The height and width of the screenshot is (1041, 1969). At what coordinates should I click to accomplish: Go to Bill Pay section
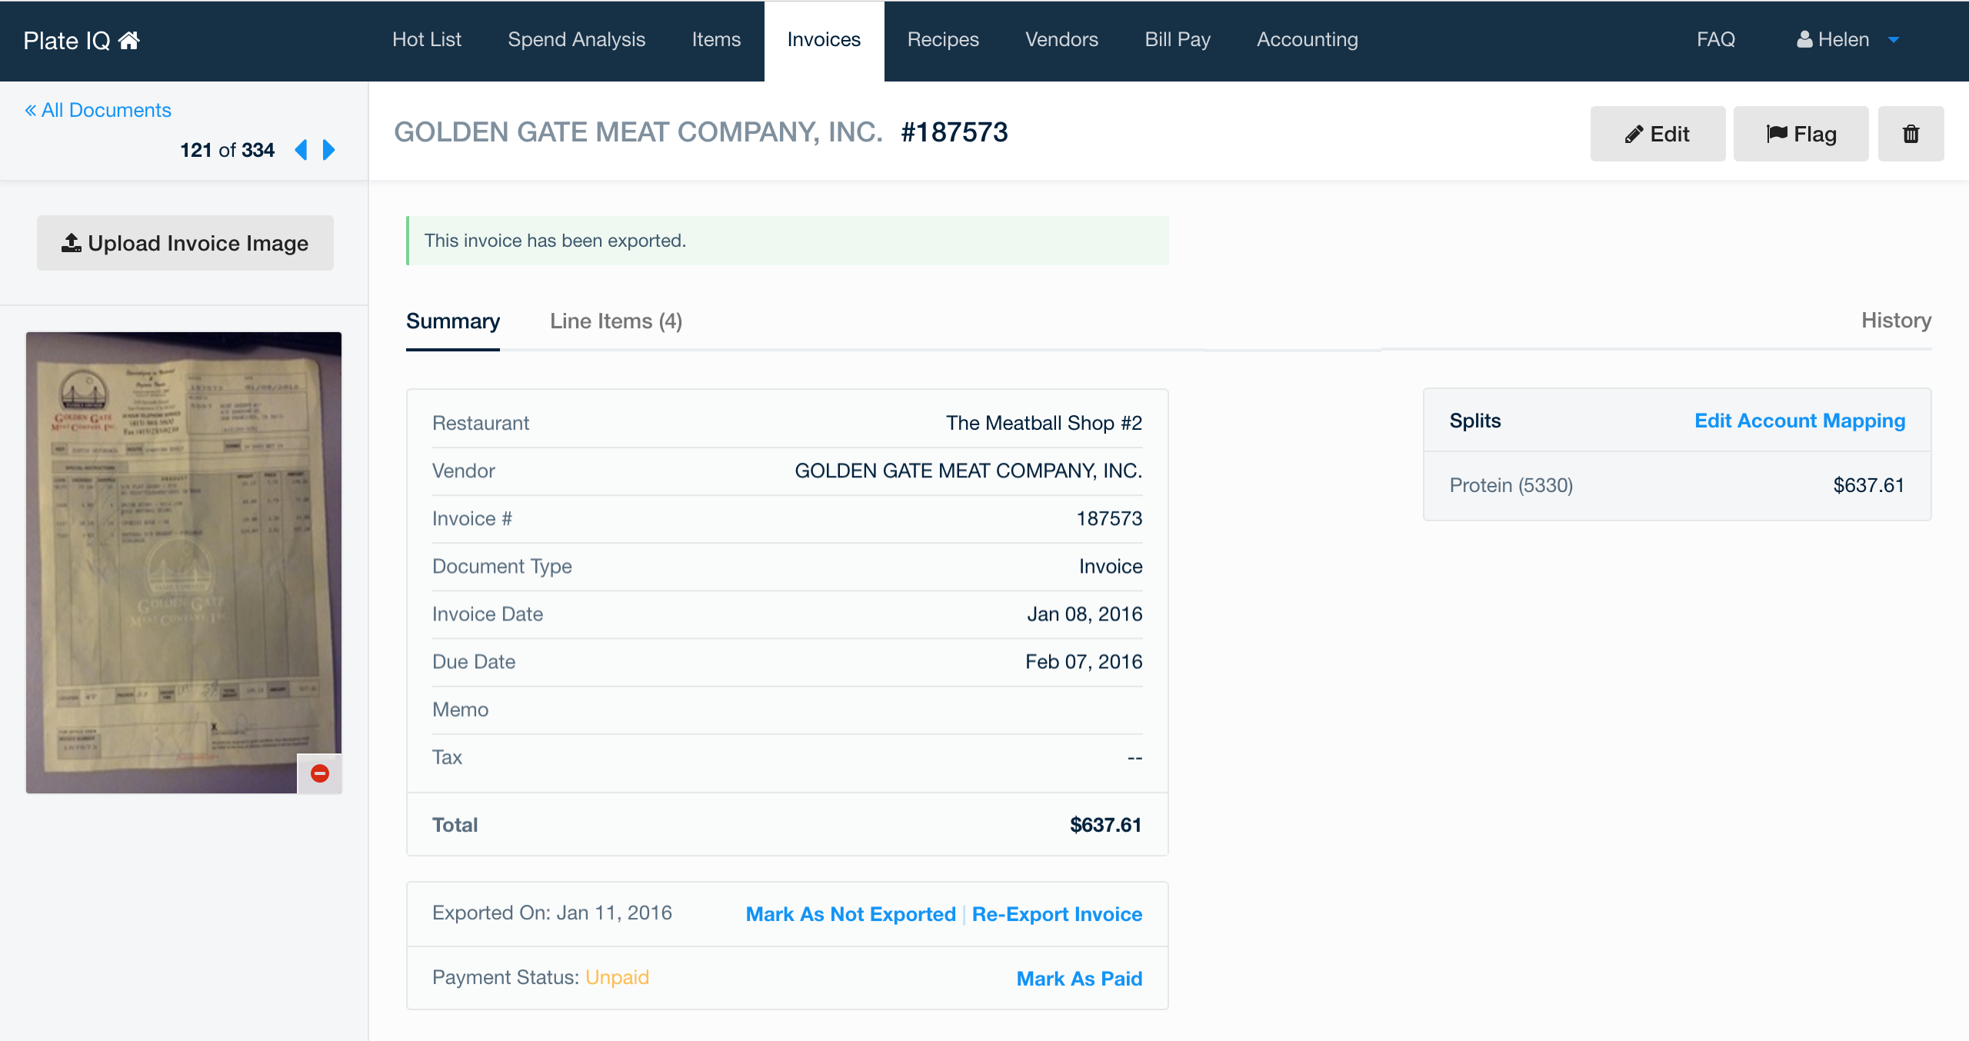pos(1177,40)
